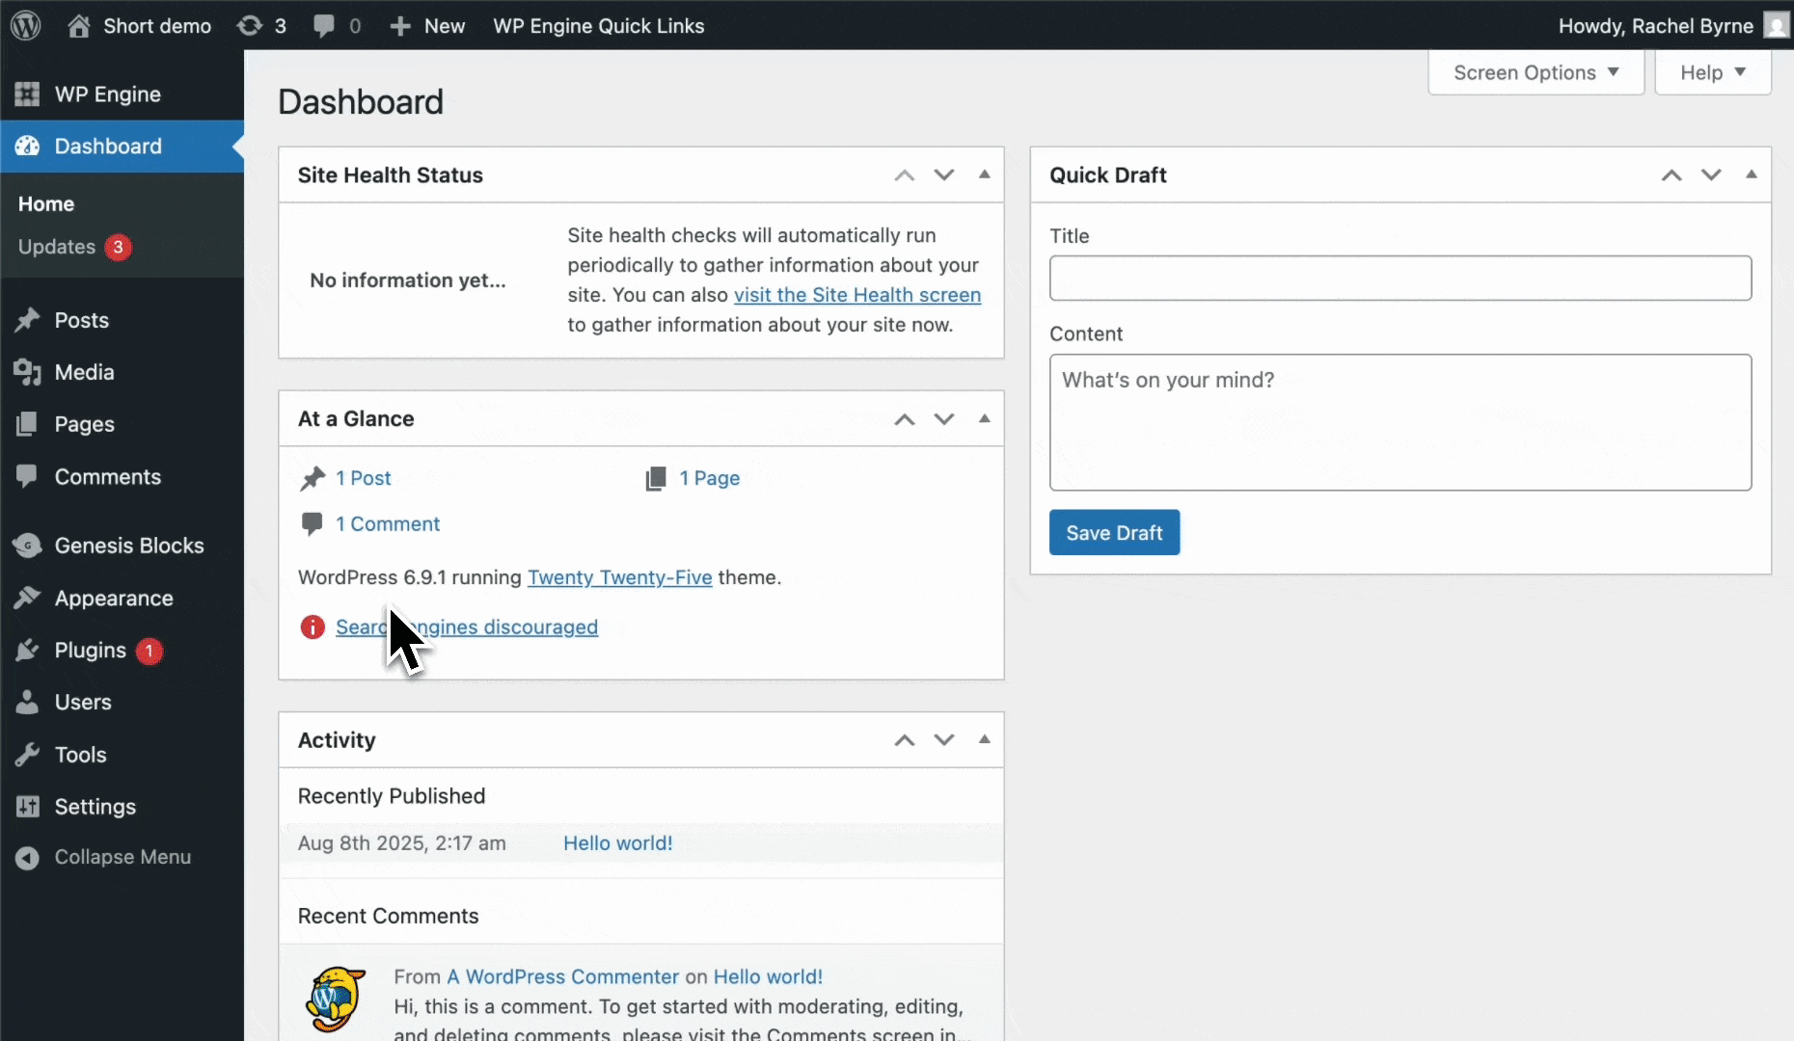Collapse the Site Health Status panel

tap(983, 174)
